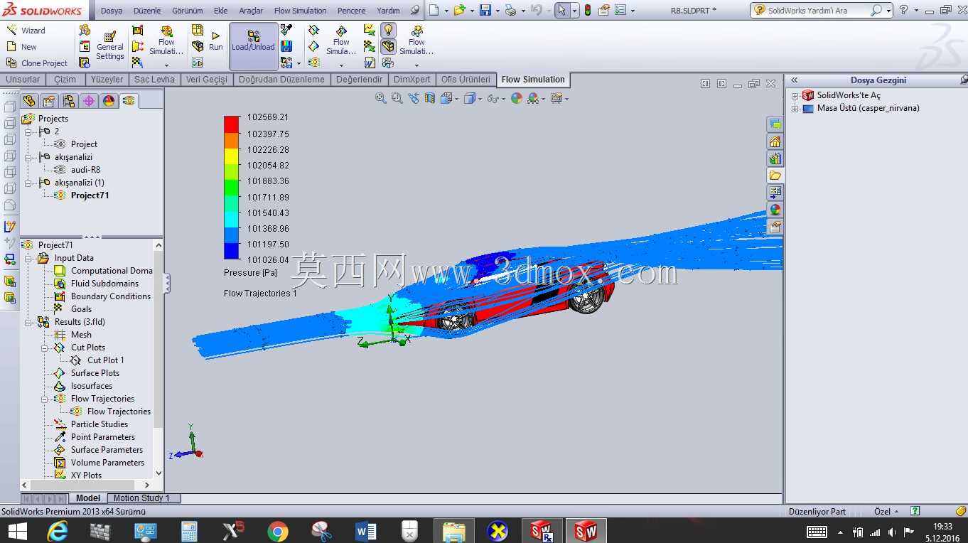Collapse the Flow Trajectories tree node

45,399
